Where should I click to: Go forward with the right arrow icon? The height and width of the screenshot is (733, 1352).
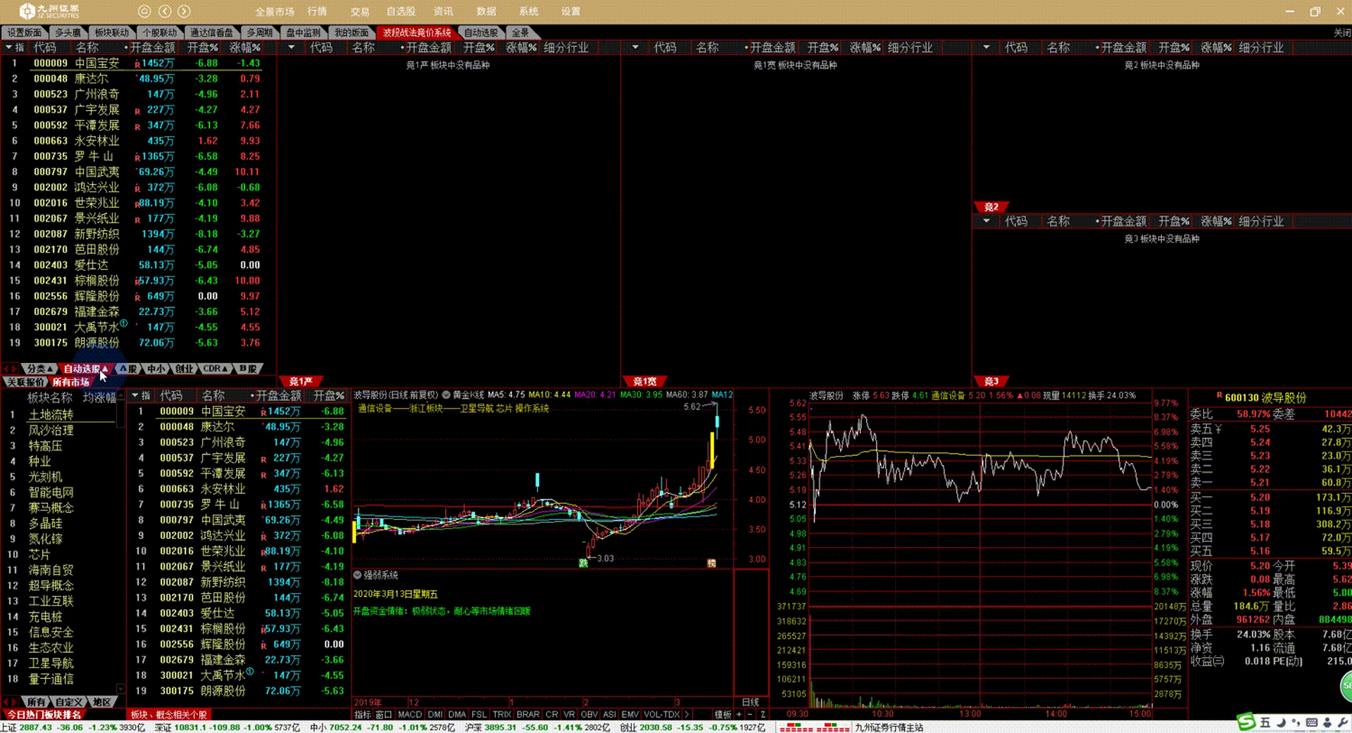[x=184, y=11]
